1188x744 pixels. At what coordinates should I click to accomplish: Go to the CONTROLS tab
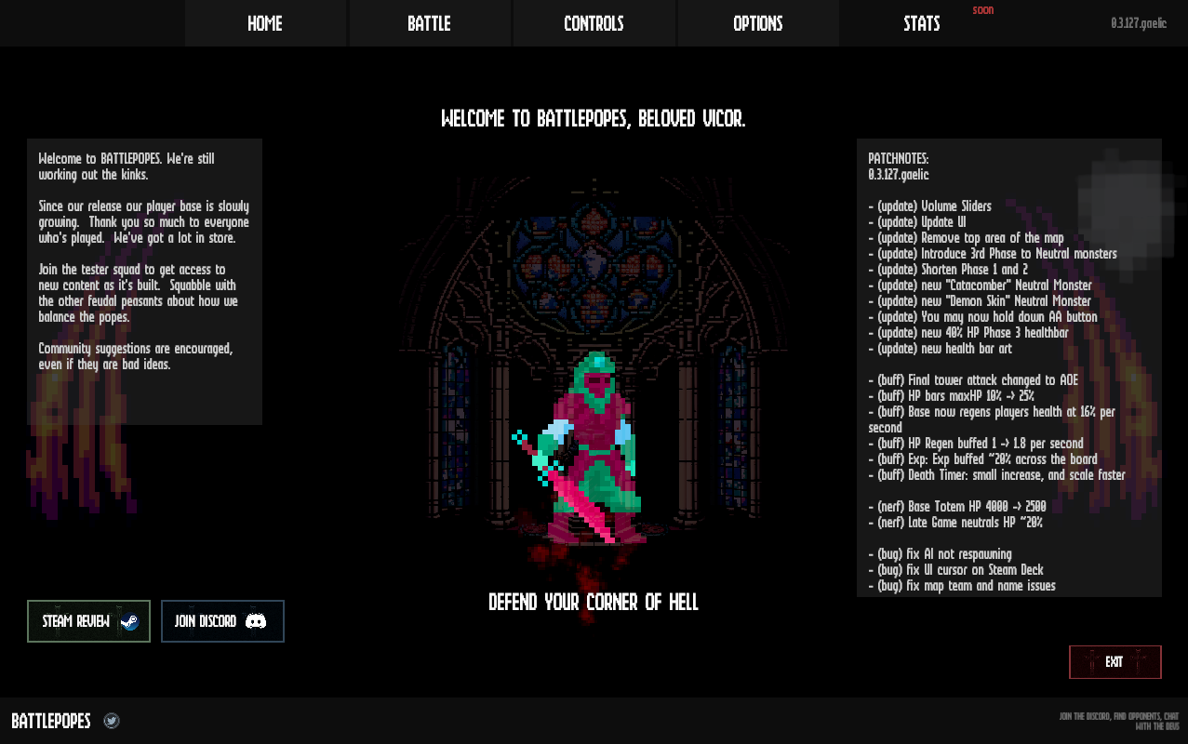[x=594, y=23]
